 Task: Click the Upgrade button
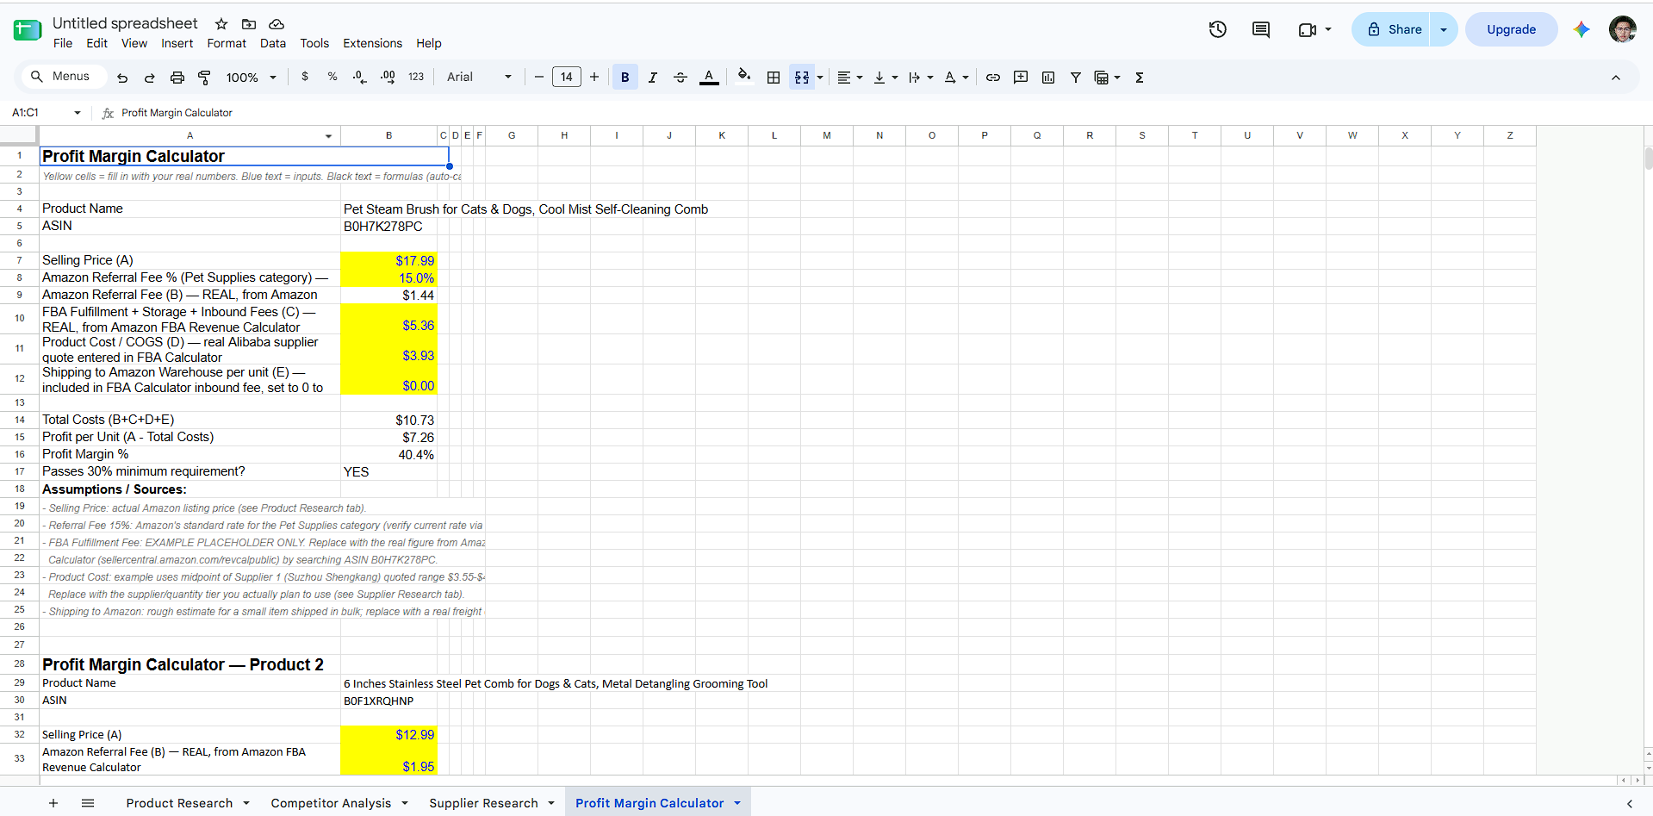tap(1511, 29)
